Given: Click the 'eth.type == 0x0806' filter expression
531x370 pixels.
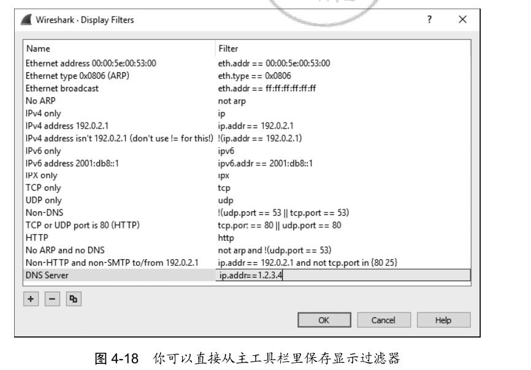Looking at the screenshot, I should (x=254, y=76).
